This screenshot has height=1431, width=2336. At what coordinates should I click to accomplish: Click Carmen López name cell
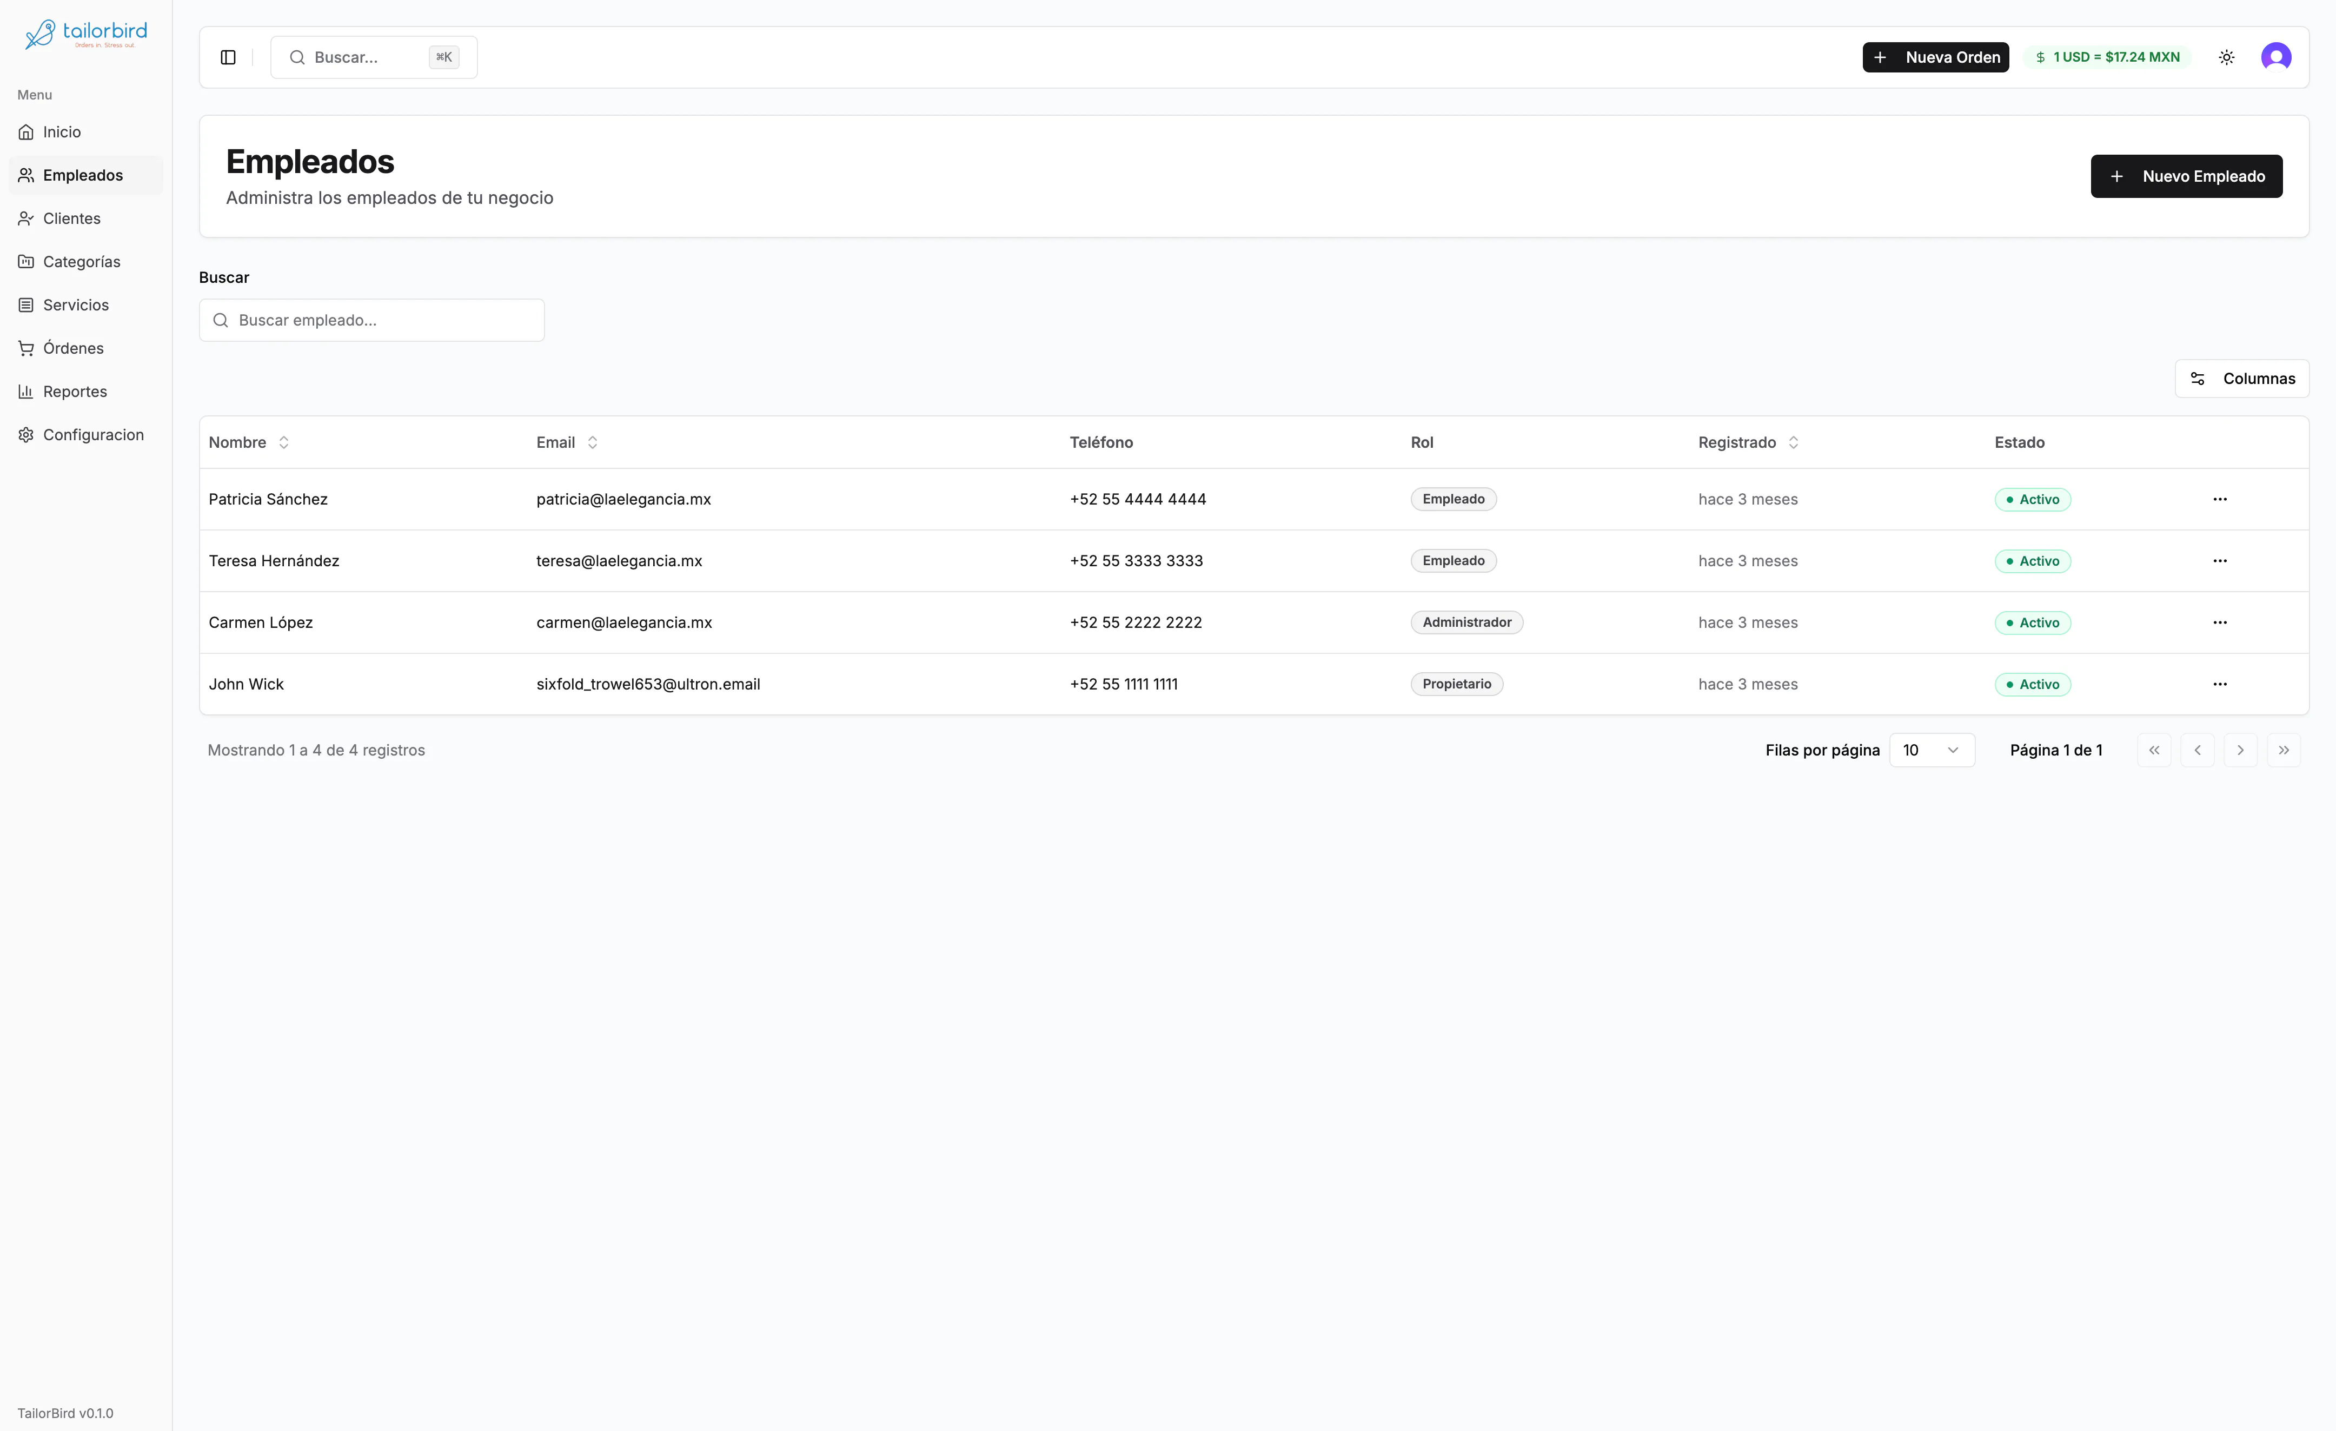[261, 623]
